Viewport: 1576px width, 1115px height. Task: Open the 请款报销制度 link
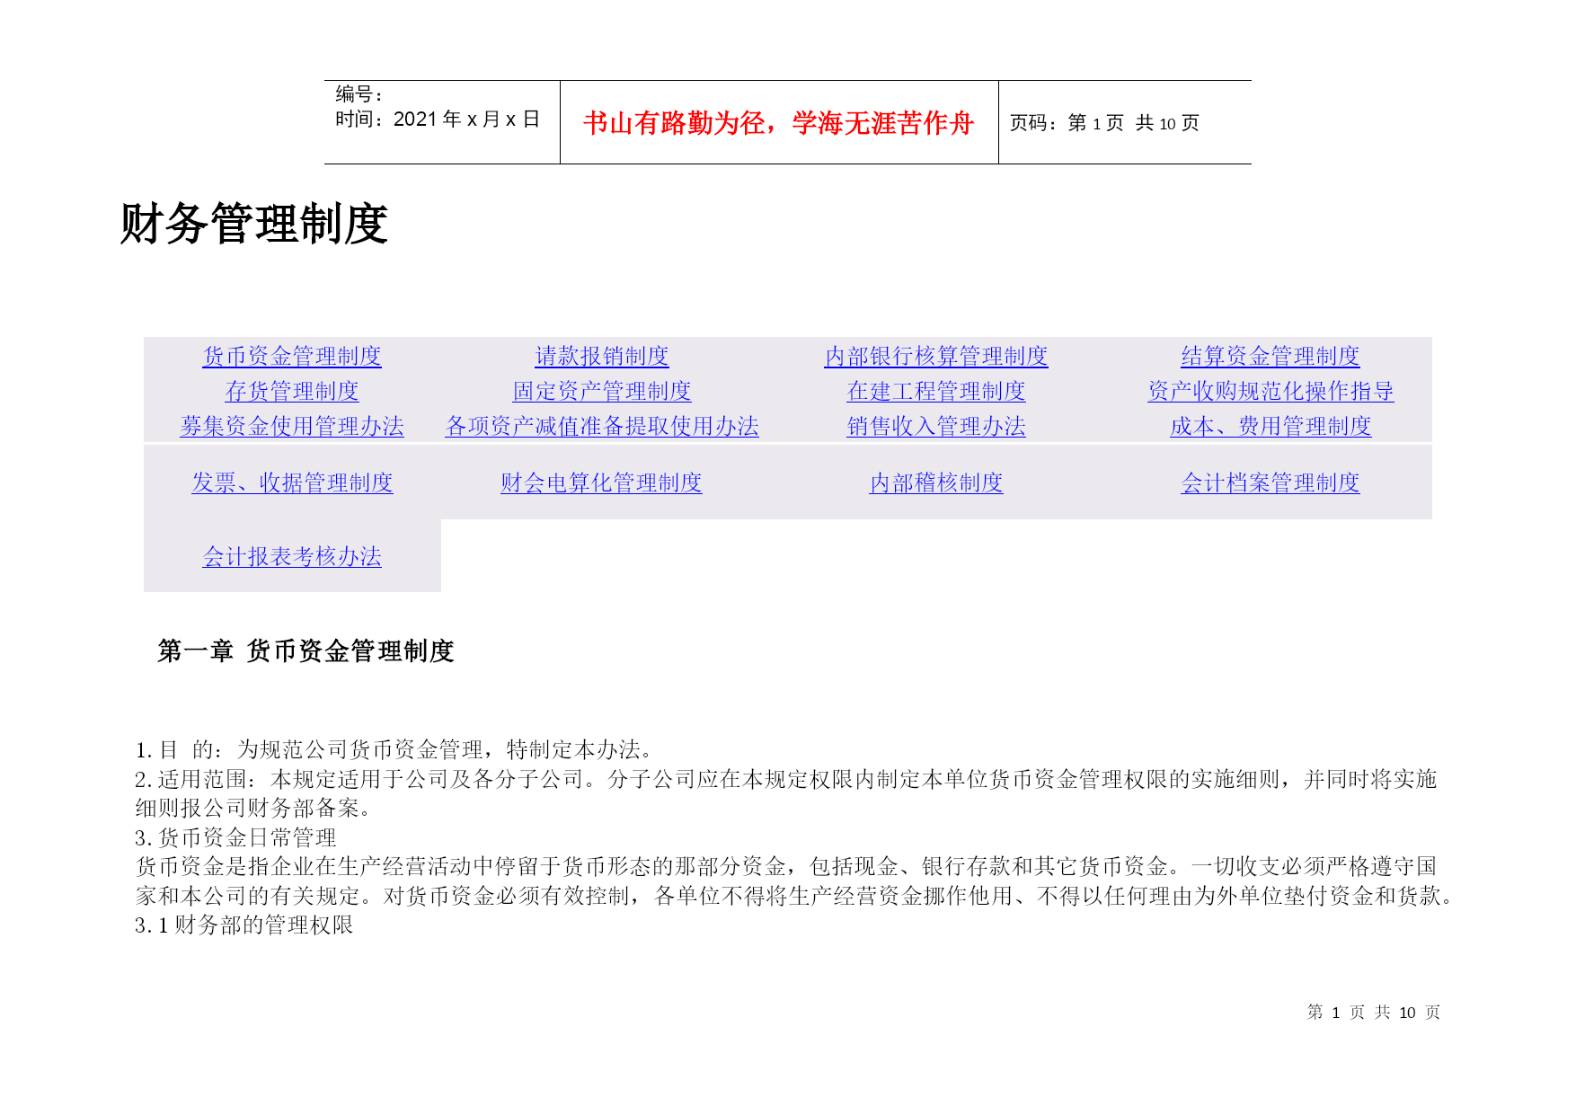(x=602, y=357)
